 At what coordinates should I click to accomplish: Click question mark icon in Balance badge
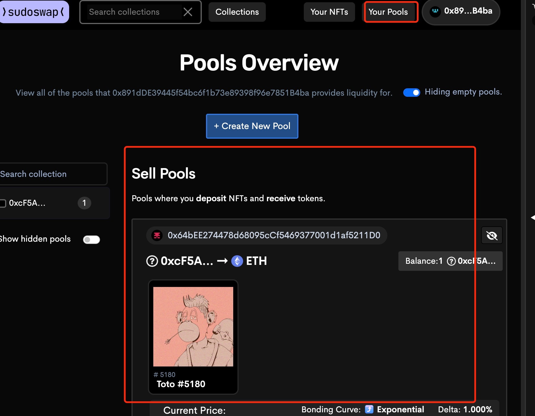click(451, 261)
